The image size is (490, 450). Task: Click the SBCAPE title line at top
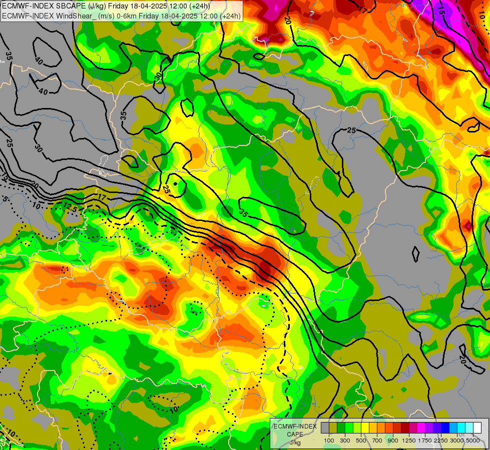[106, 6]
